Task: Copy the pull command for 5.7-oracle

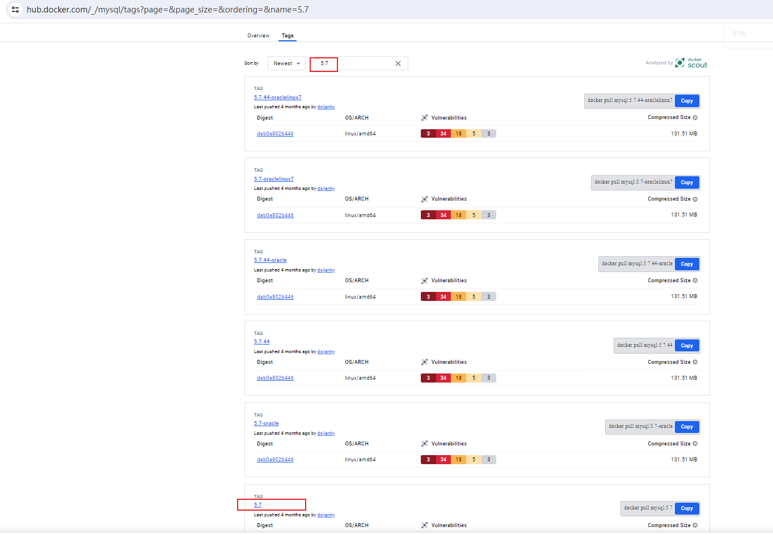Action: click(x=687, y=427)
